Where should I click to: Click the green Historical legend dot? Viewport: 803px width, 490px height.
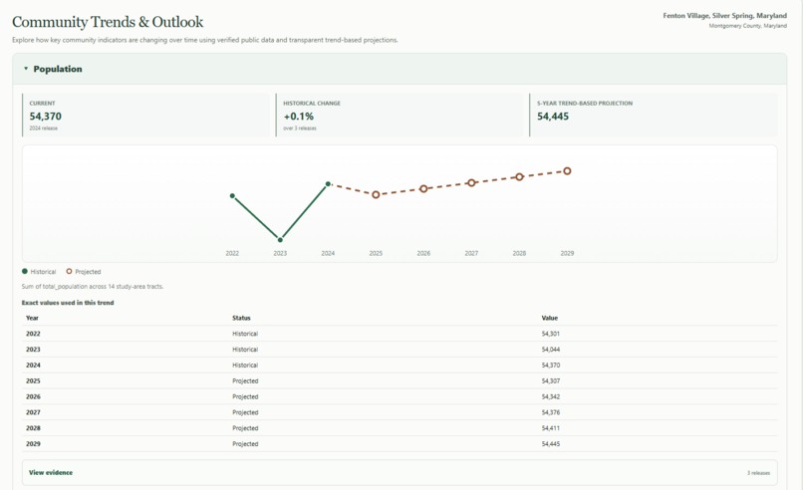tap(25, 271)
